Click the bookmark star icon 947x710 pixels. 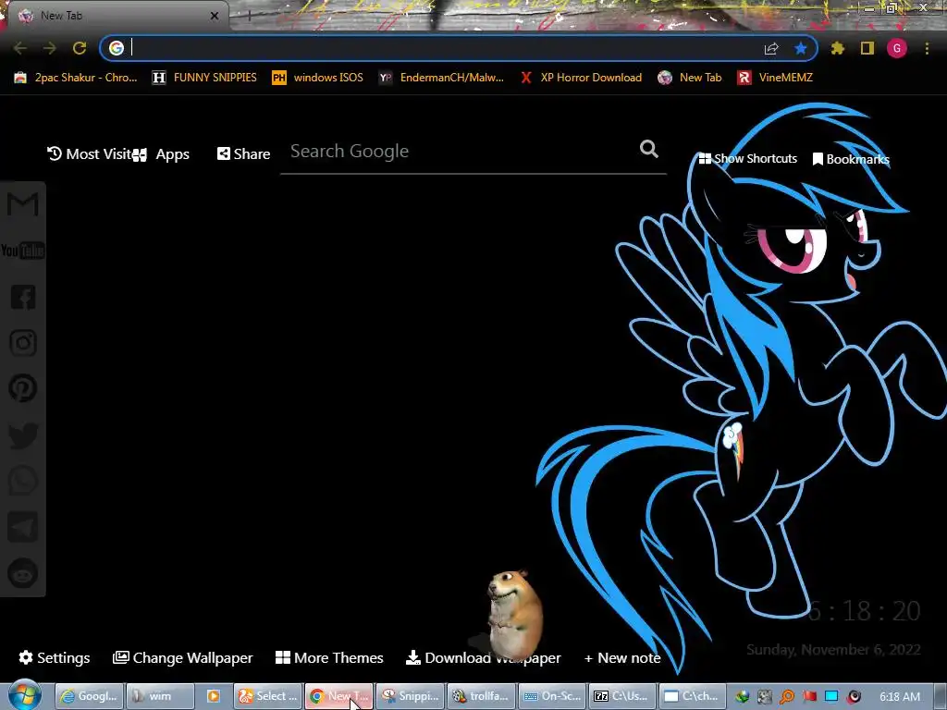coord(801,48)
